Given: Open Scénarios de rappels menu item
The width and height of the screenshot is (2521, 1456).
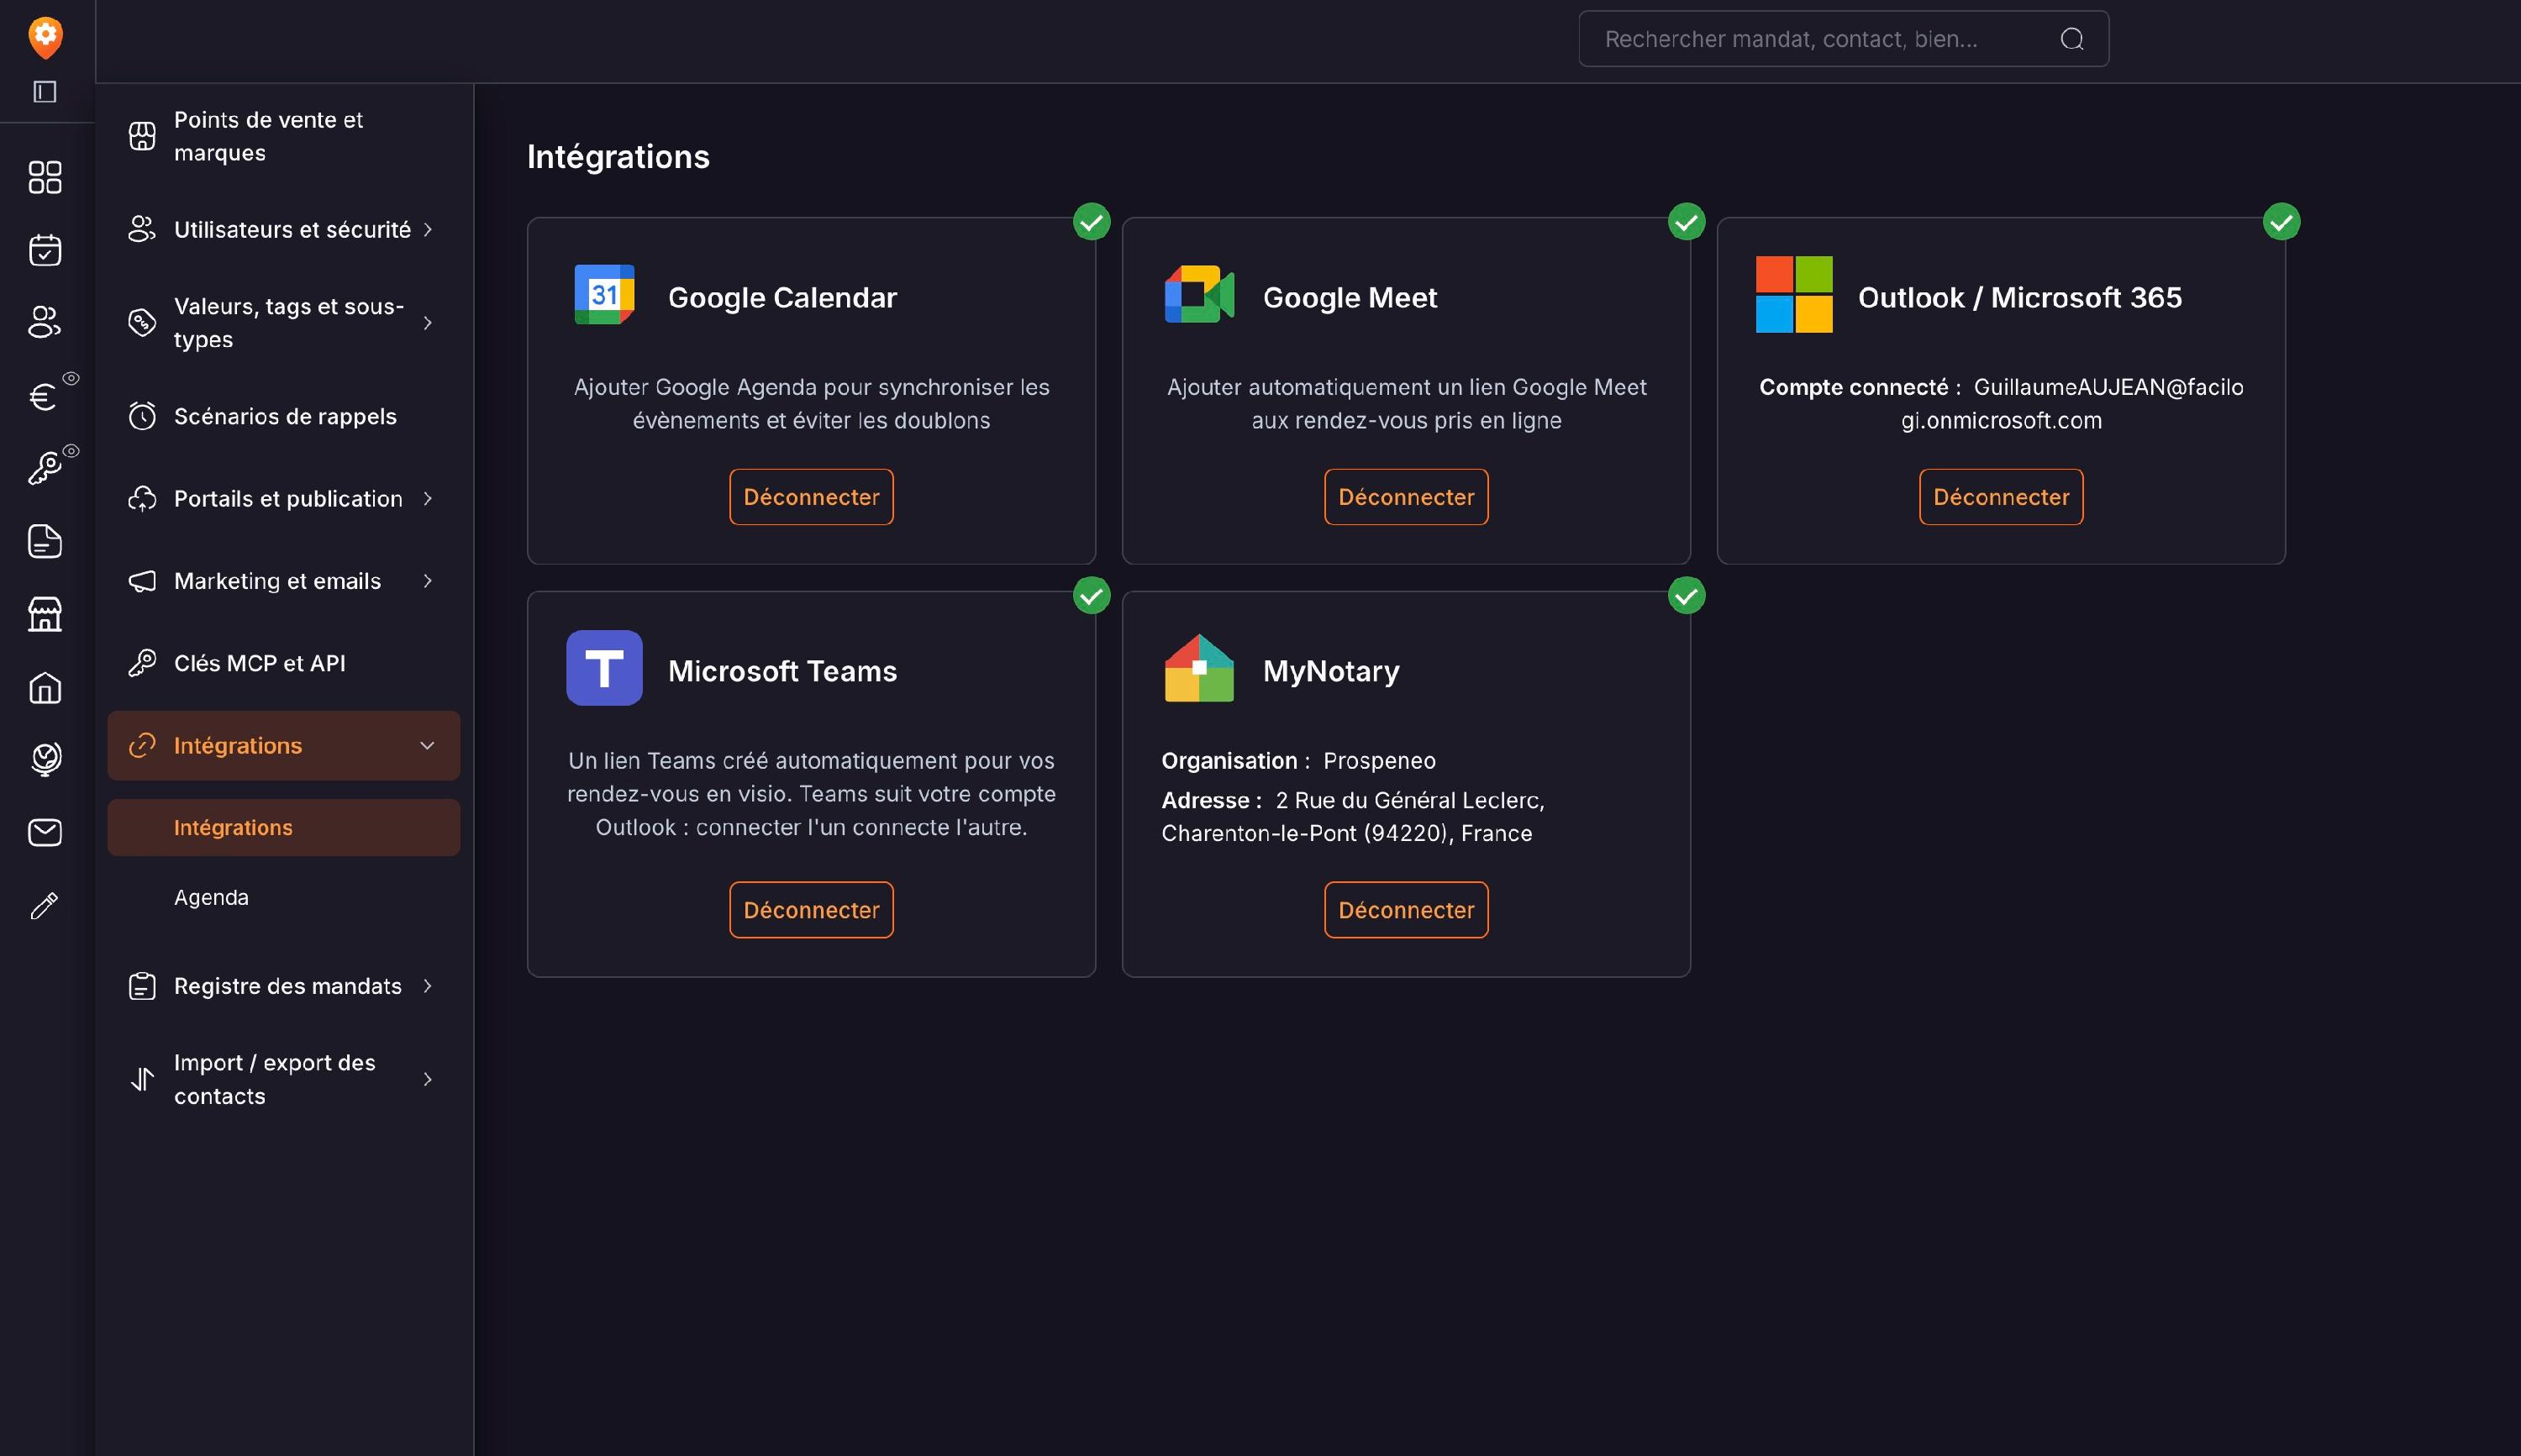Looking at the screenshot, I should (284, 416).
